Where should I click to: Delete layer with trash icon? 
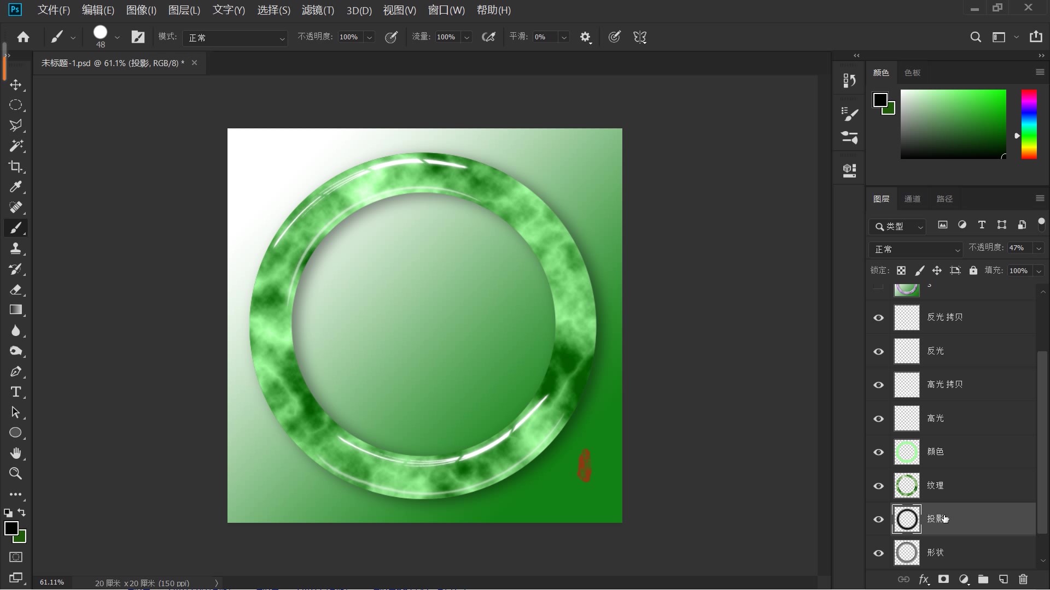coord(1023,579)
